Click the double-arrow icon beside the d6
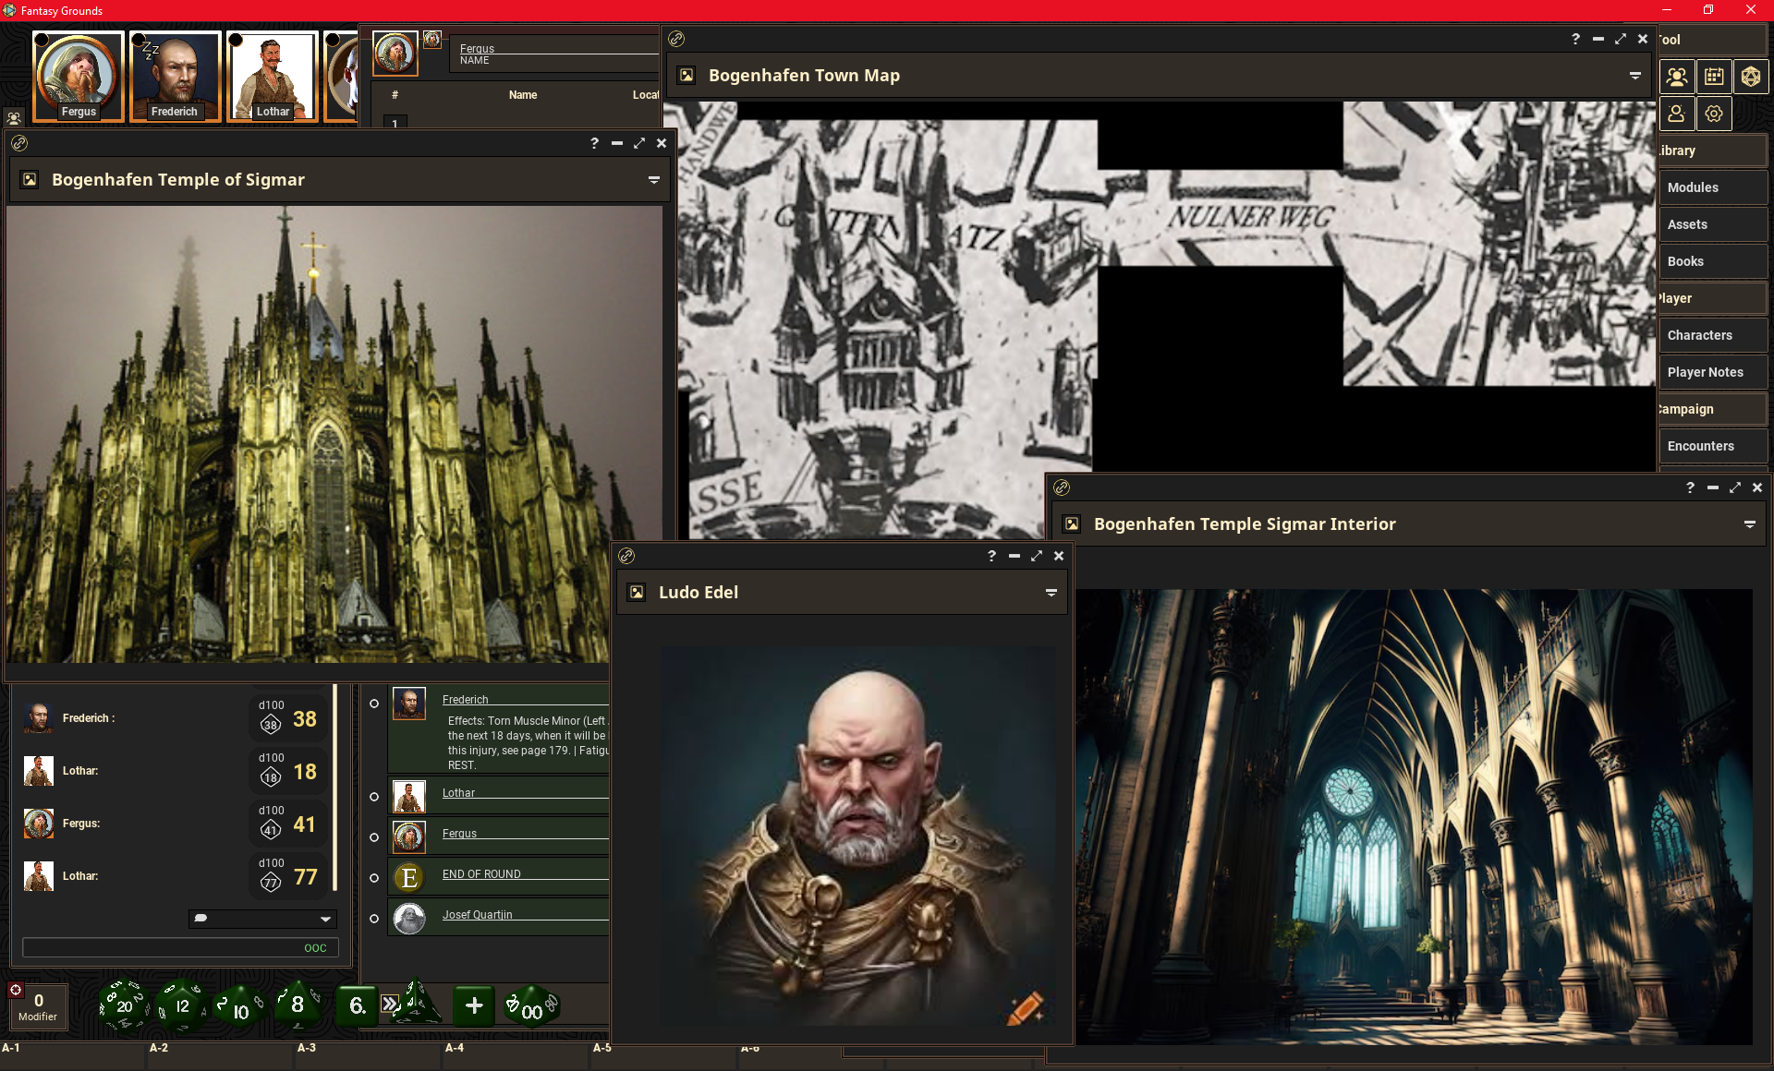The height and width of the screenshot is (1071, 1774). [x=391, y=1005]
